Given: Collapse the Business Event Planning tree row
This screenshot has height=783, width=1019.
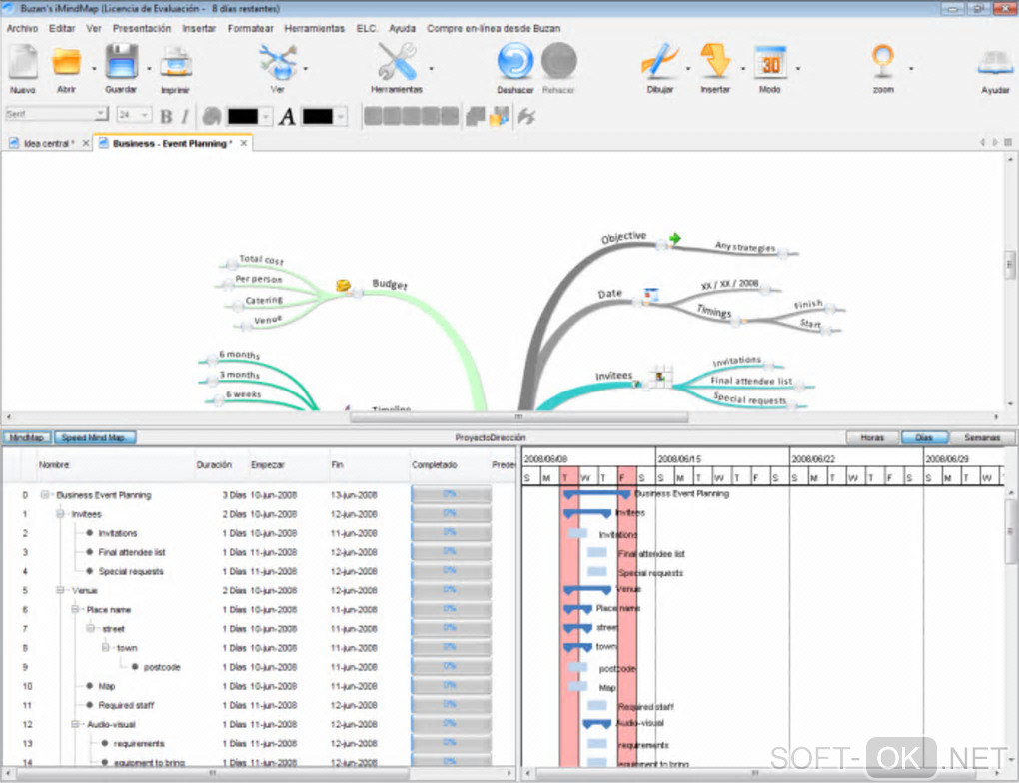Looking at the screenshot, I should [45, 495].
